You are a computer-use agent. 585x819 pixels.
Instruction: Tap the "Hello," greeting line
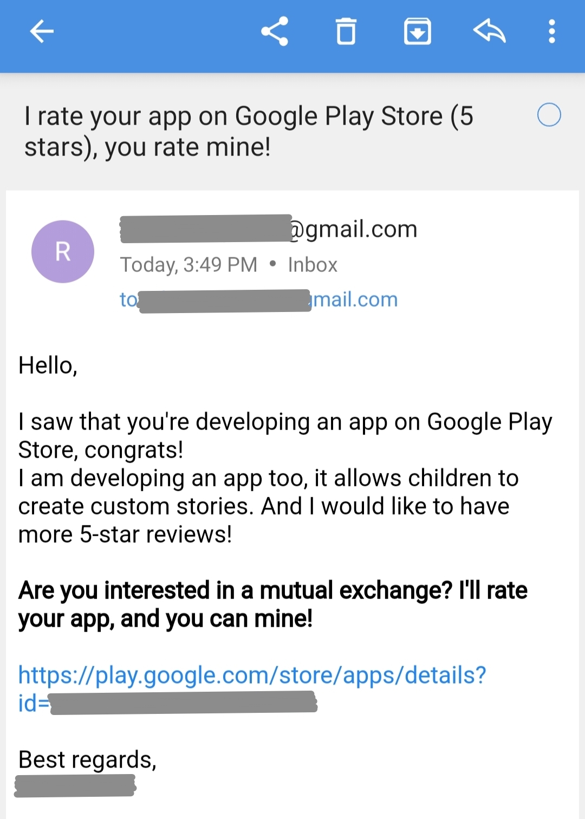(x=48, y=366)
